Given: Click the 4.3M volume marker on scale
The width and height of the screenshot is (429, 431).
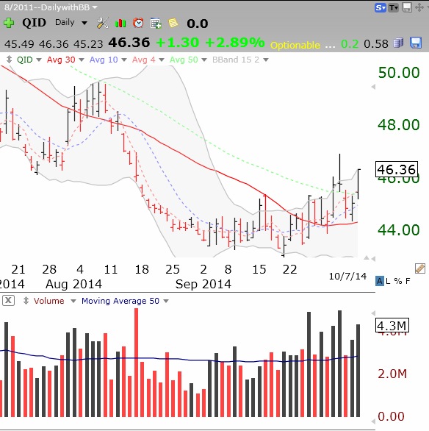Looking at the screenshot, I should [392, 325].
